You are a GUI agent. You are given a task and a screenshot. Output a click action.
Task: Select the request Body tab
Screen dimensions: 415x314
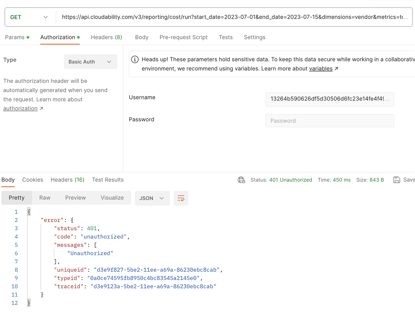[x=142, y=37]
